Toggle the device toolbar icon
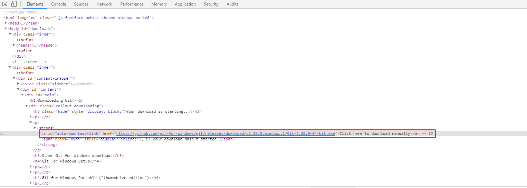 click(x=14, y=4)
